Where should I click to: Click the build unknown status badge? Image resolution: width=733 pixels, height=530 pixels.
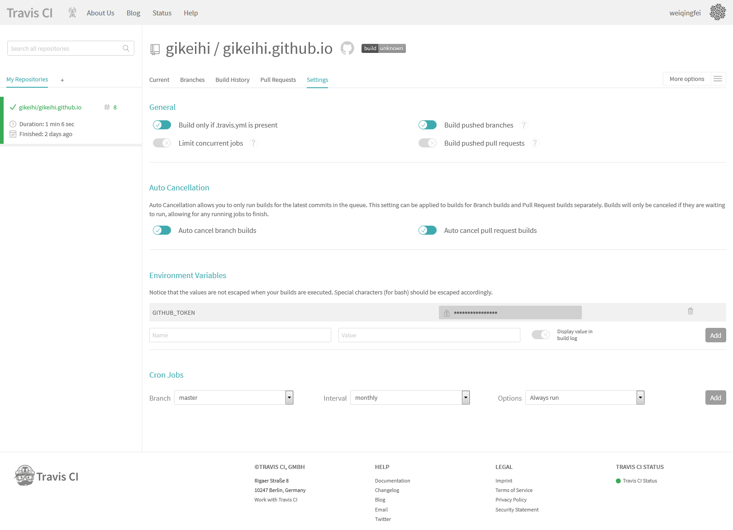point(383,48)
